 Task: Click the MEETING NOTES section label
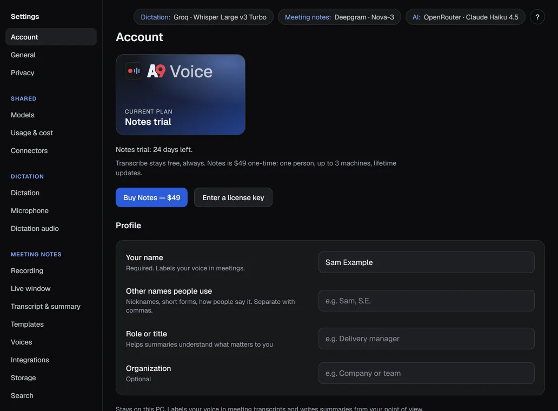pos(36,254)
